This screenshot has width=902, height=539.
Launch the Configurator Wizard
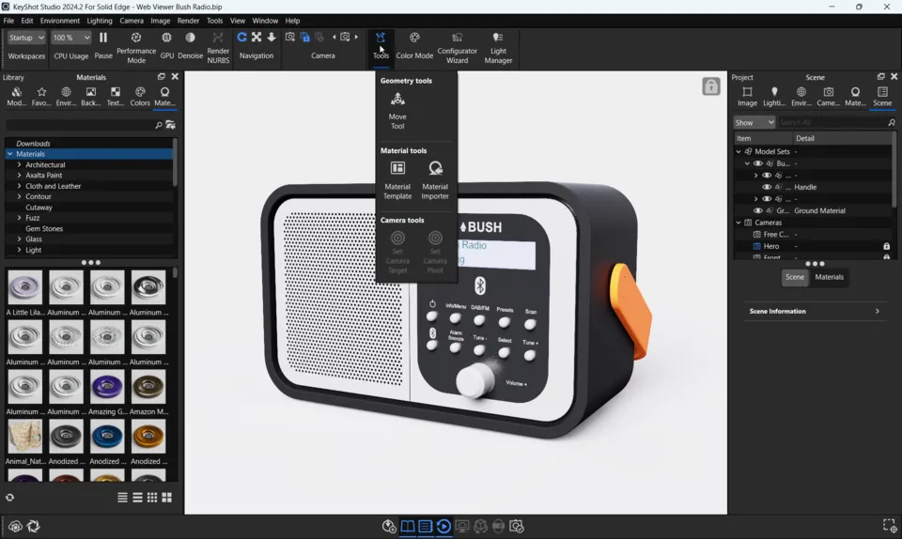point(457,47)
